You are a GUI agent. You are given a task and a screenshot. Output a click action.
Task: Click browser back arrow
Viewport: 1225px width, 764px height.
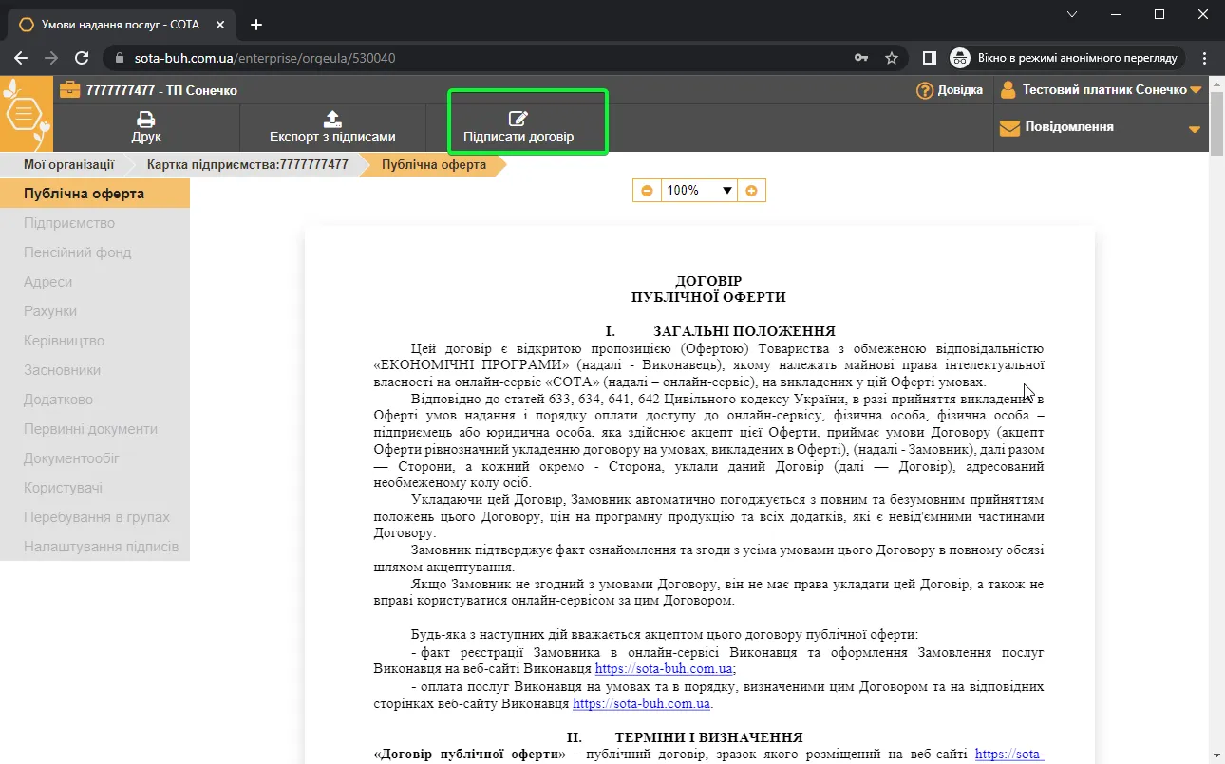(x=21, y=58)
